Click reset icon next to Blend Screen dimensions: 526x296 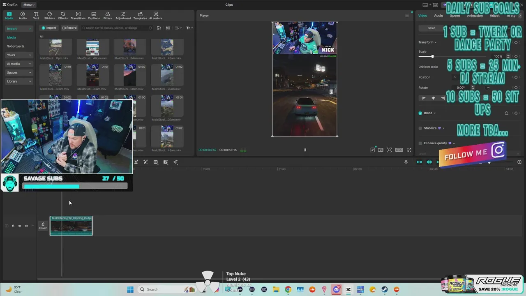click(506, 113)
